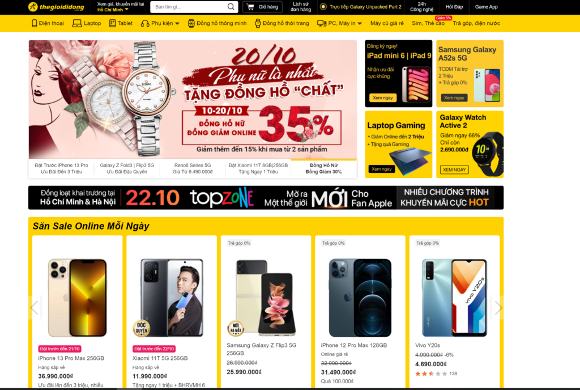Click the Tablet category icon
This screenshot has height=390, width=580.
tap(113, 23)
